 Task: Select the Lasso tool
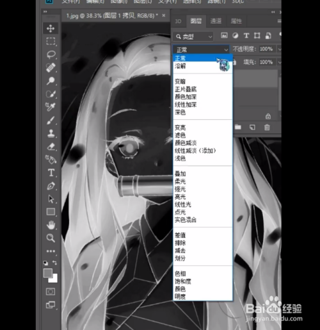click(51, 54)
